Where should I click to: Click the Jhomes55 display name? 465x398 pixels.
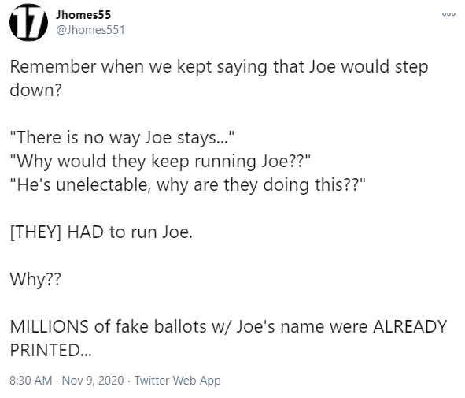(x=83, y=14)
